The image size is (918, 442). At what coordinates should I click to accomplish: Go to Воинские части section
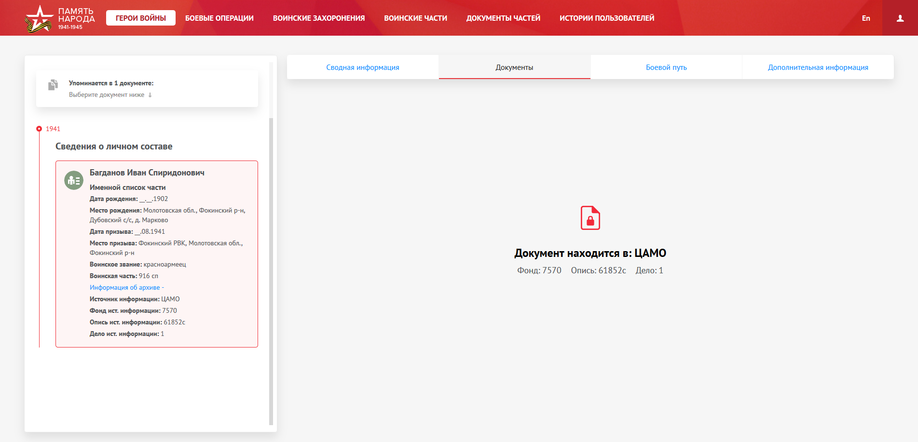tap(415, 18)
